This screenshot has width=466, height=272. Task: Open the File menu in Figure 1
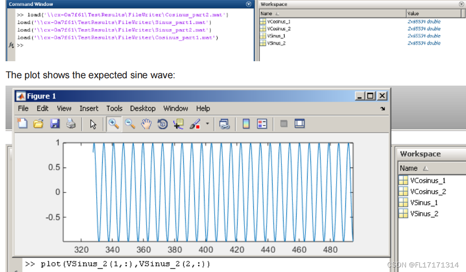tap(23, 109)
